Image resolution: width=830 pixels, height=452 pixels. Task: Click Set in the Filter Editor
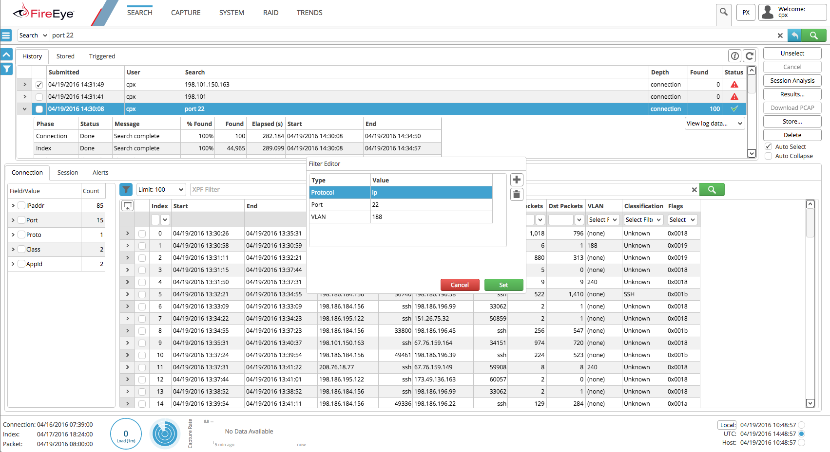[503, 285]
